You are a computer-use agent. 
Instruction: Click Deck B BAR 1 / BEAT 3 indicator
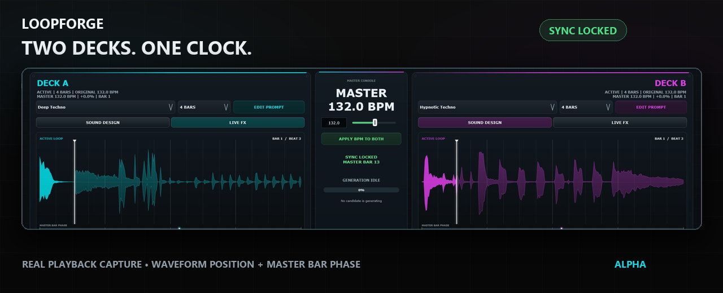669,139
